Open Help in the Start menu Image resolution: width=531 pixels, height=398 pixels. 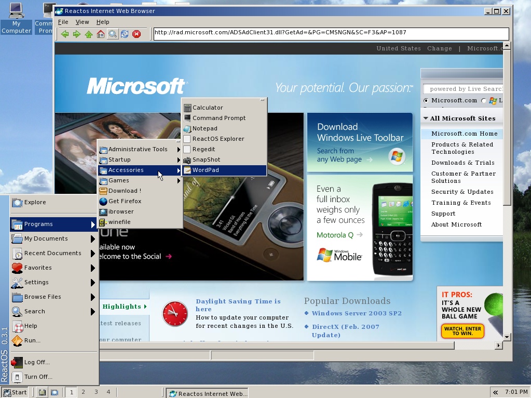[53, 326]
